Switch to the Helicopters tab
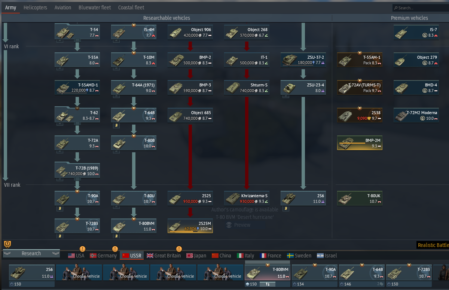This screenshot has width=449, height=290. pyautogui.click(x=35, y=7)
